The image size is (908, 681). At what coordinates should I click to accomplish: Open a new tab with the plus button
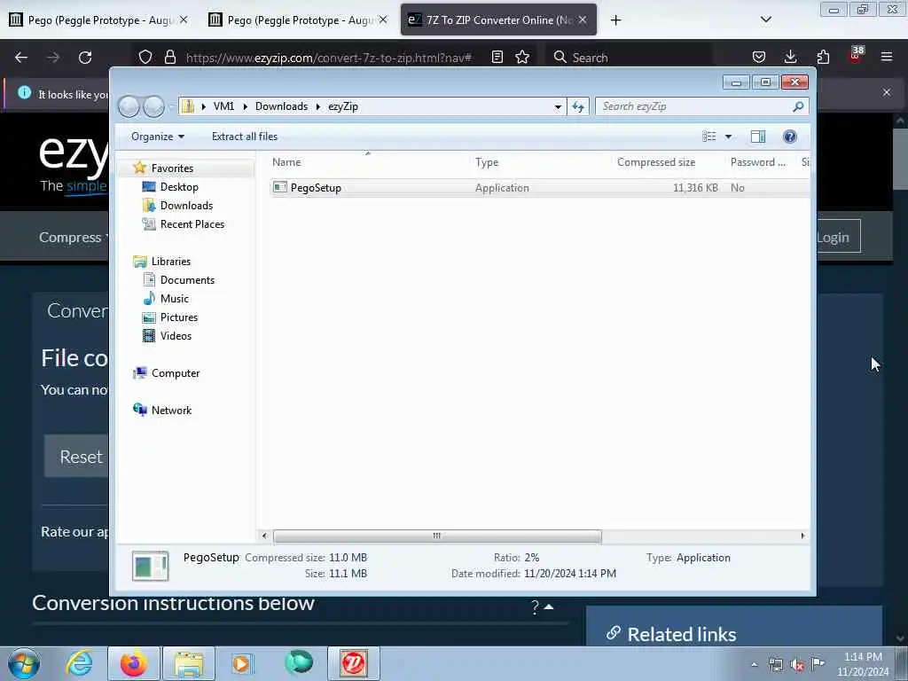615,20
